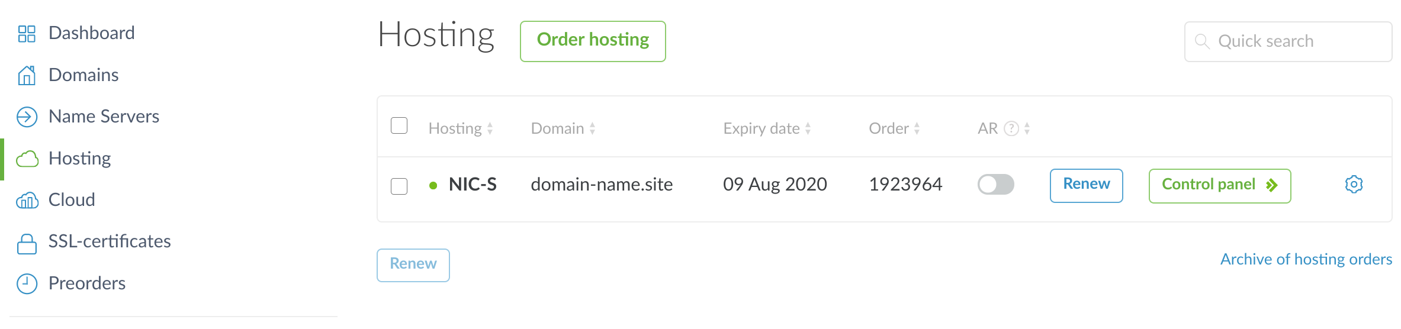
Task: Click the Domains house icon
Action: 27,76
